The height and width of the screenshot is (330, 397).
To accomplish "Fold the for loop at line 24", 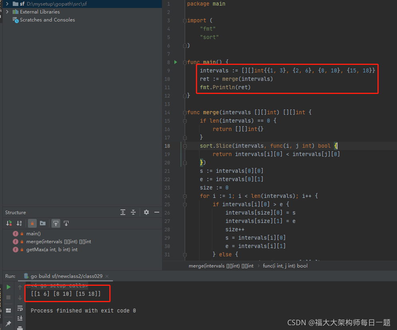I will (x=185, y=196).
